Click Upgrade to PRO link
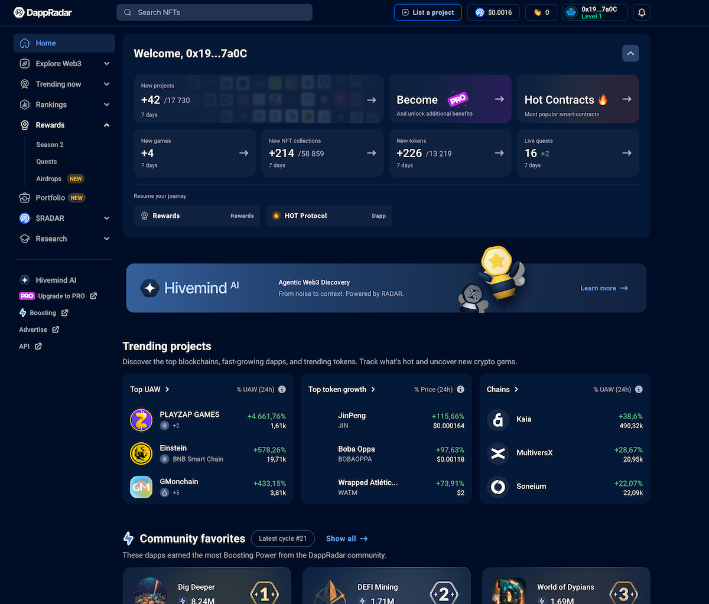This screenshot has width=709, height=604. click(x=58, y=296)
